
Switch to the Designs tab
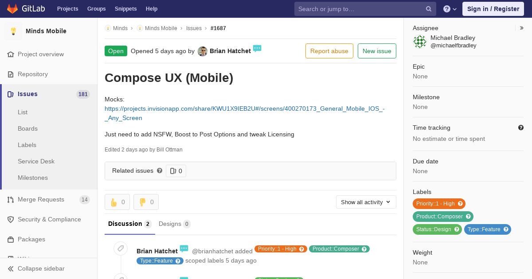point(175,224)
